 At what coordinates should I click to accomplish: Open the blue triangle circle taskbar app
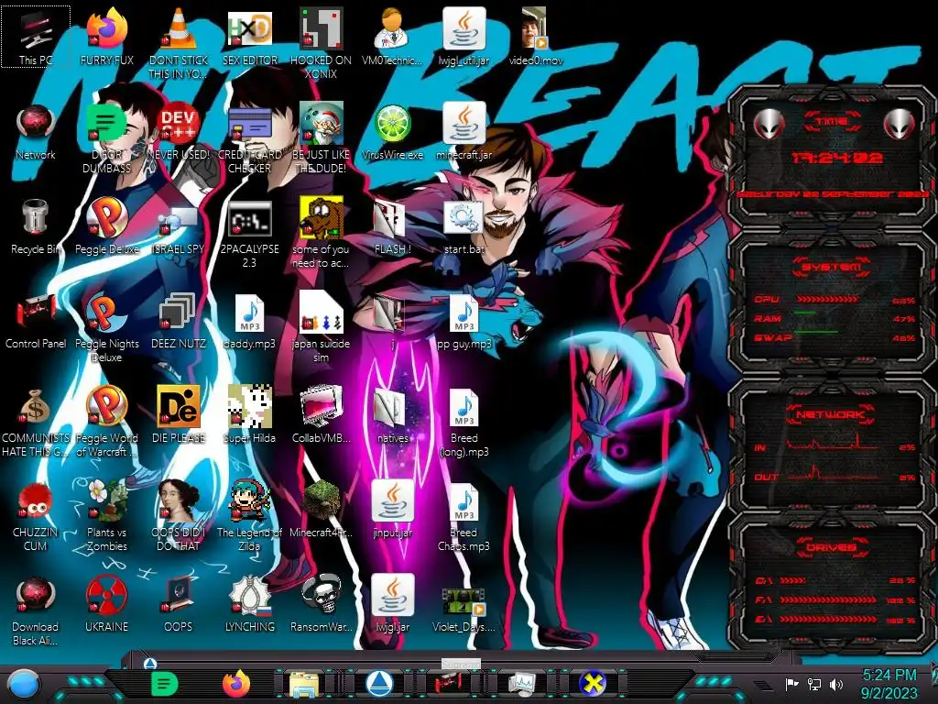379,684
